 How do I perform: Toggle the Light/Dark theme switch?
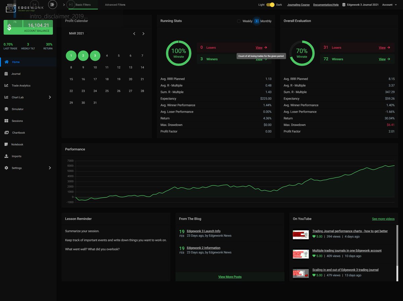coord(270,5)
